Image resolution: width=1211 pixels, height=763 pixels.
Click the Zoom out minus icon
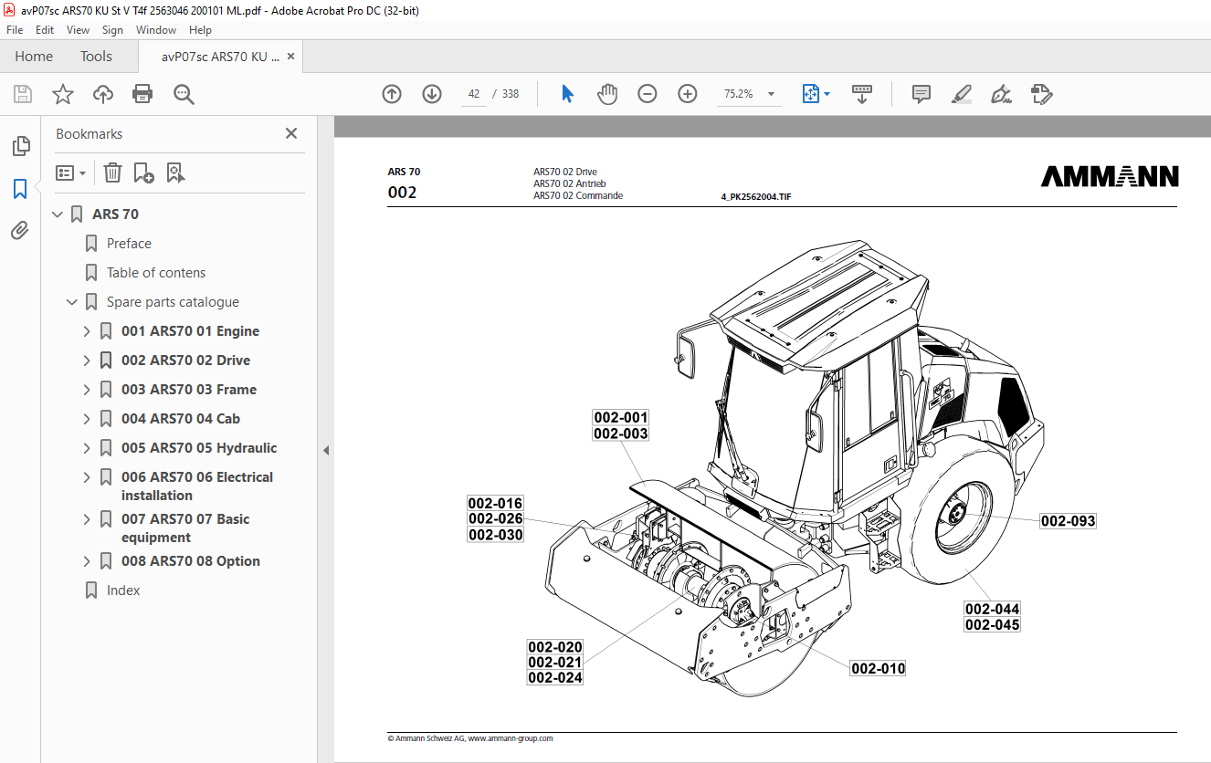(648, 94)
